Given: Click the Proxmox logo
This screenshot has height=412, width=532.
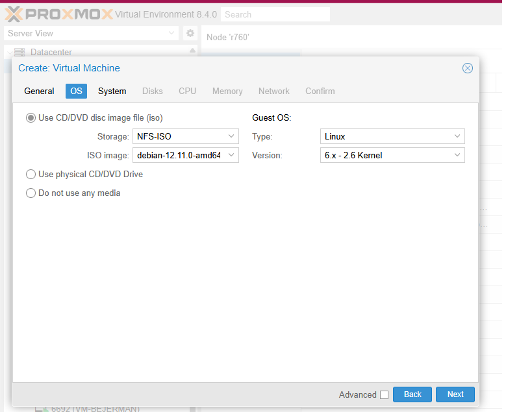Looking at the screenshot, I should (x=58, y=14).
